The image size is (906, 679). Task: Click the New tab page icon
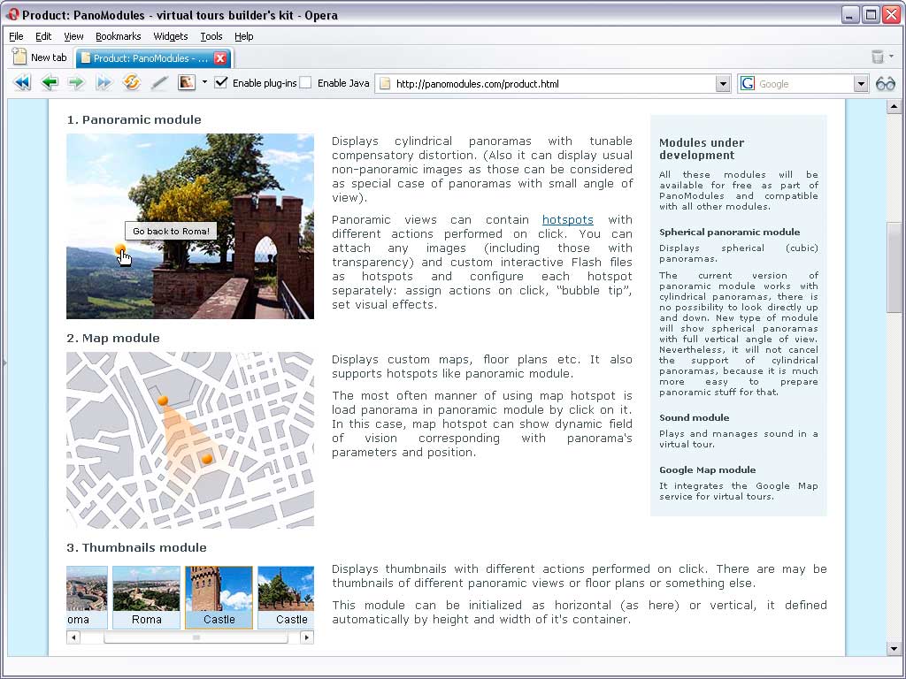(19, 57)
